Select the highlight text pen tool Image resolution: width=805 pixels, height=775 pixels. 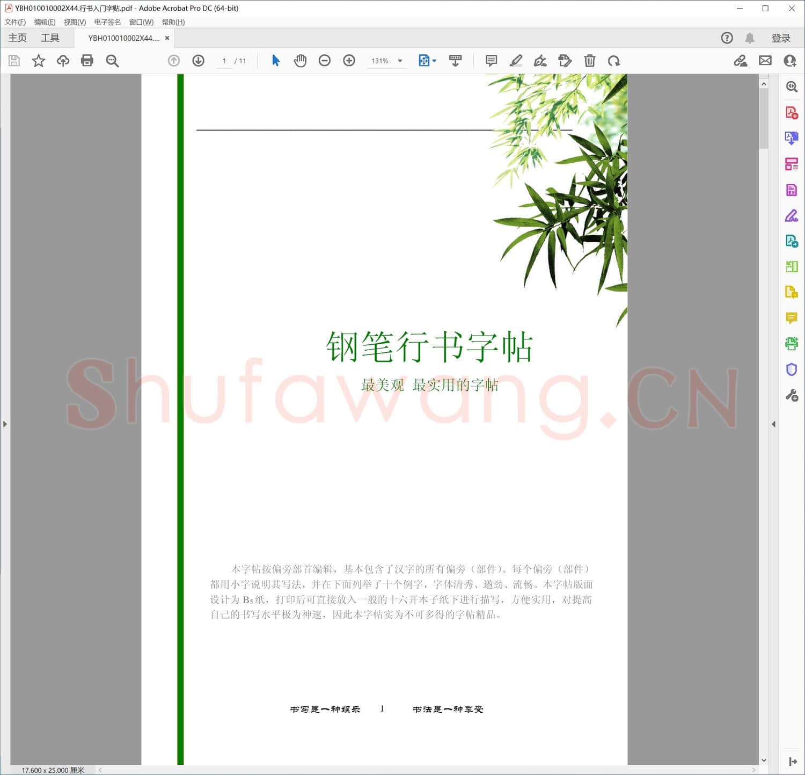516,61
